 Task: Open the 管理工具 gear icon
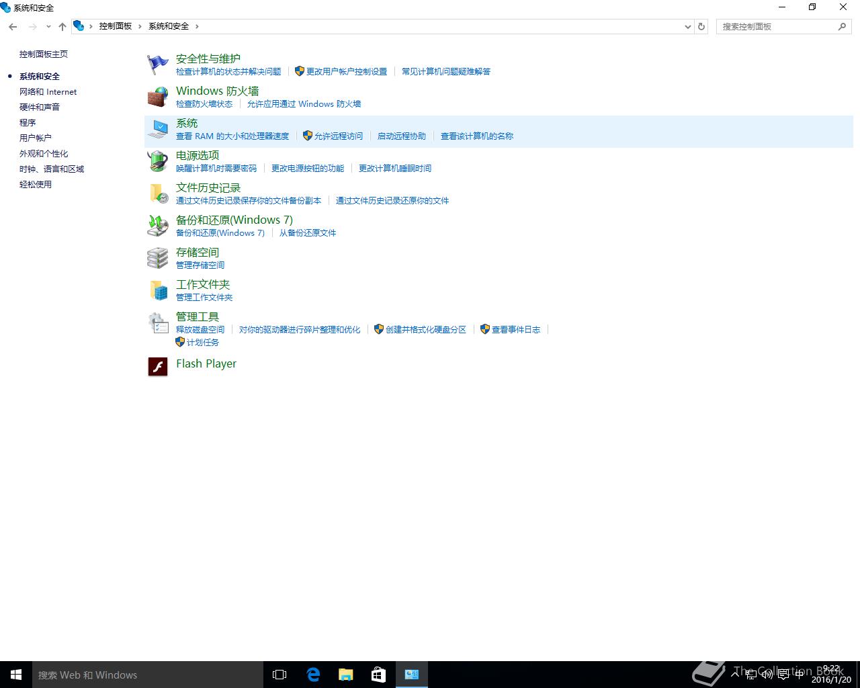click(158, 323)
